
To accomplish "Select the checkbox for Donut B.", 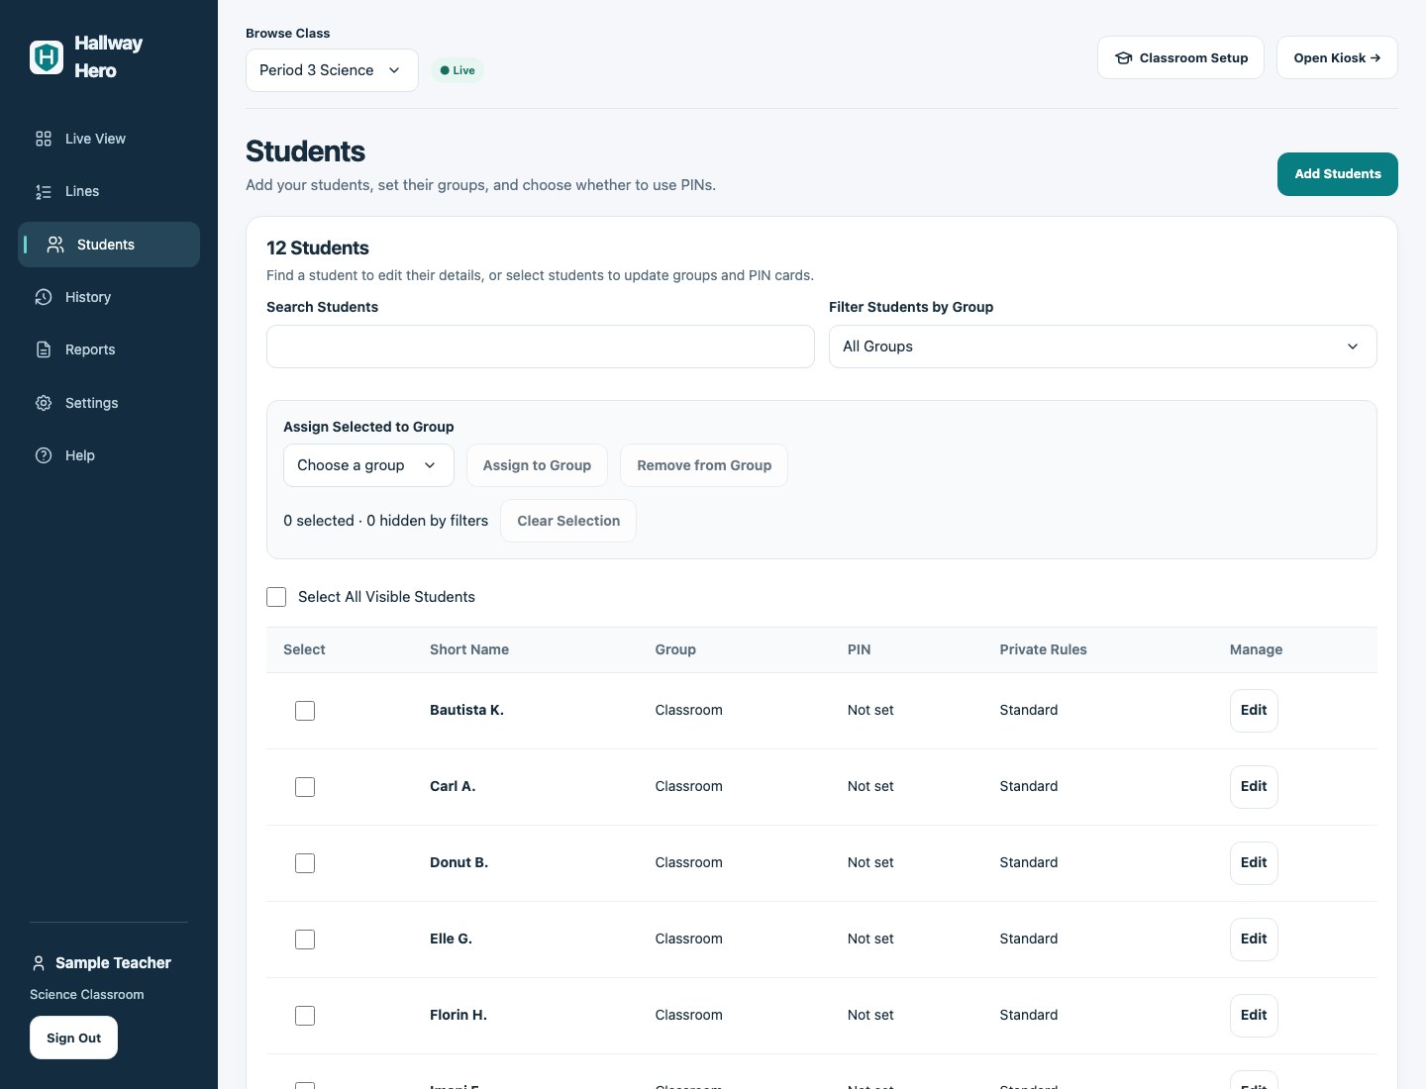I will point(305,863).
